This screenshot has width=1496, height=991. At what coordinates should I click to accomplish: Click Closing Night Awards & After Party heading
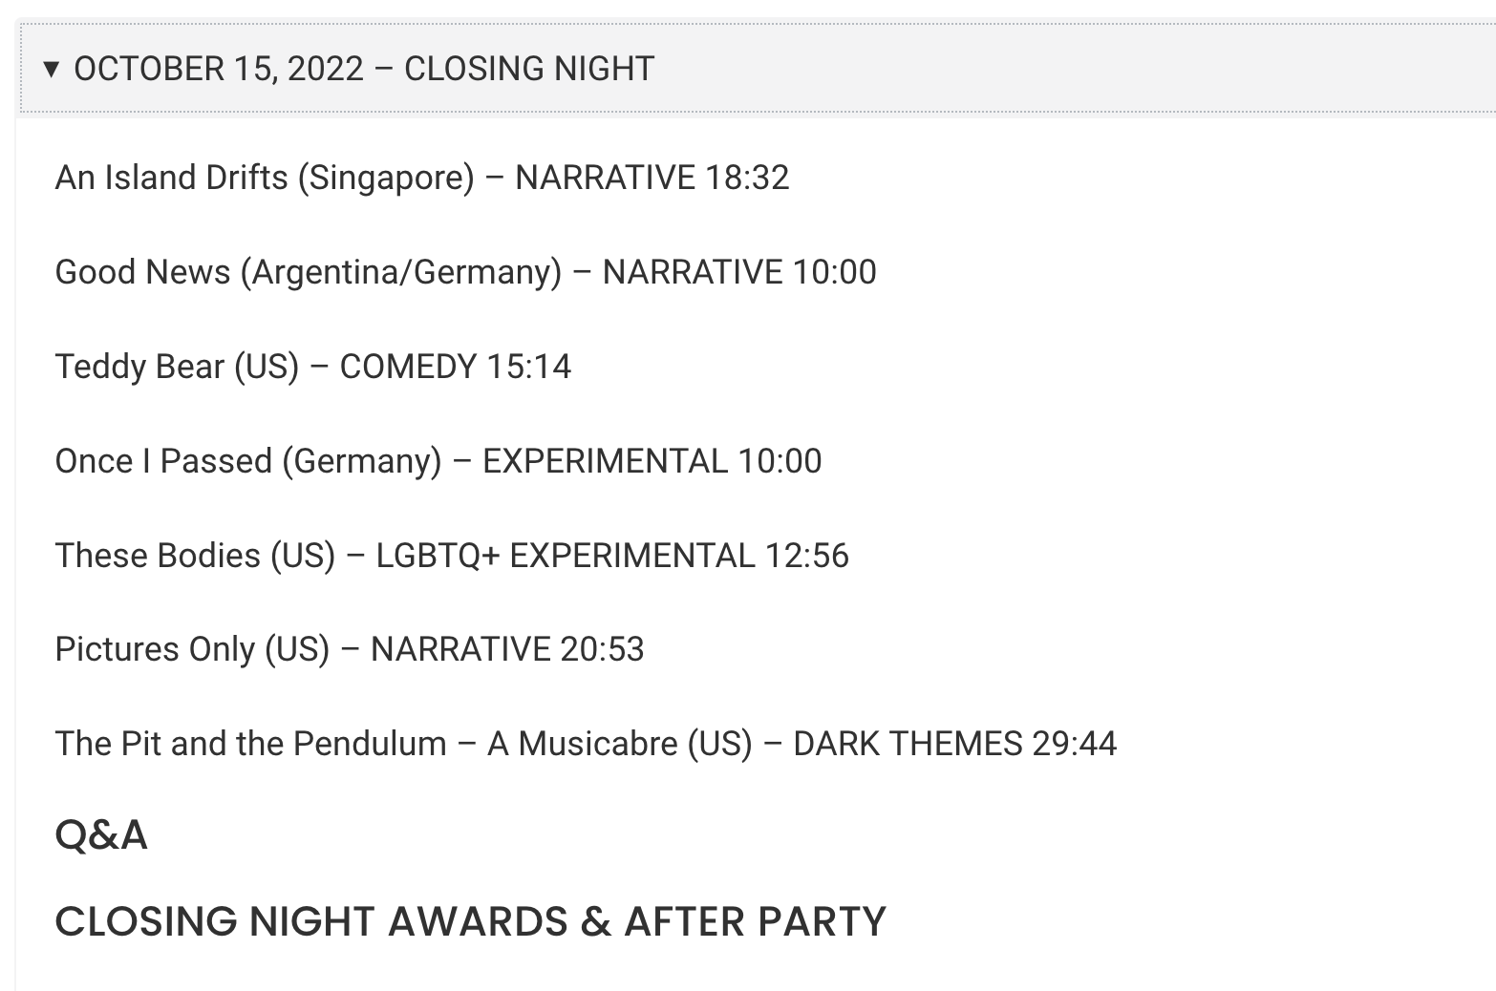pos(470,921)
